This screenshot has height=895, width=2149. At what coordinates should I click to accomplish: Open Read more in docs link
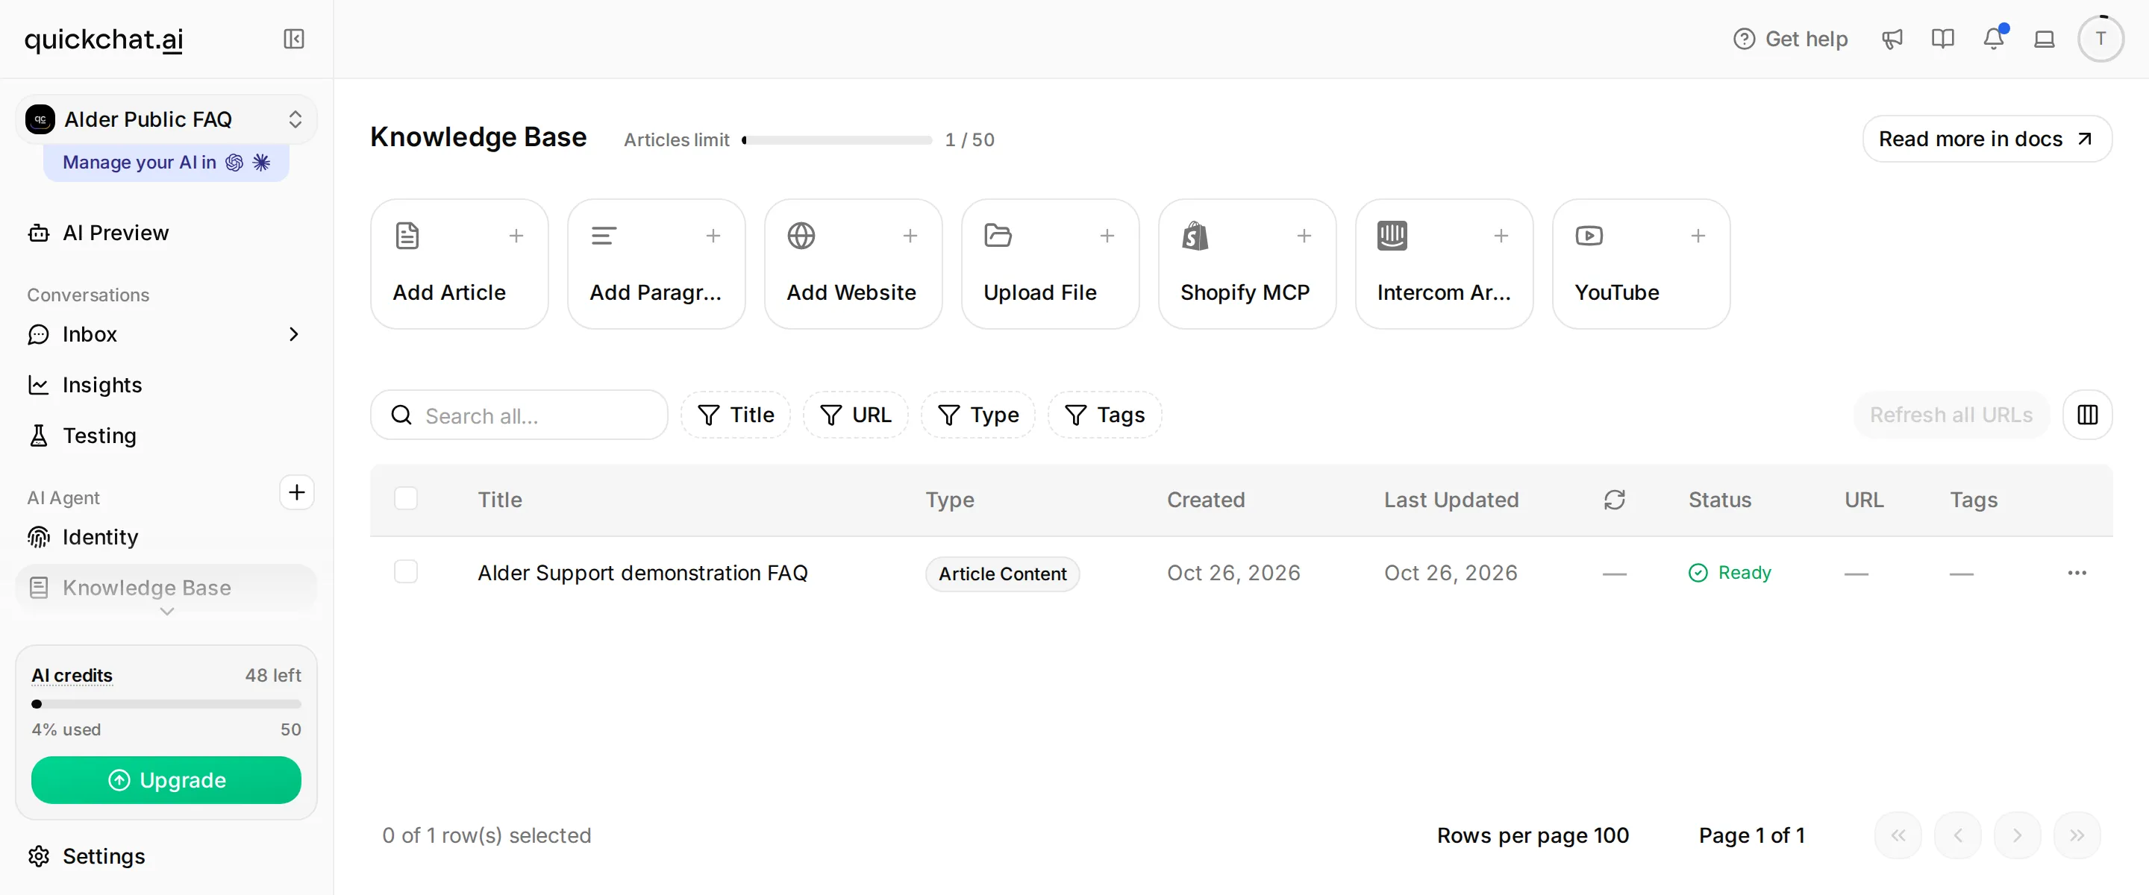(x=1987, y=139)
